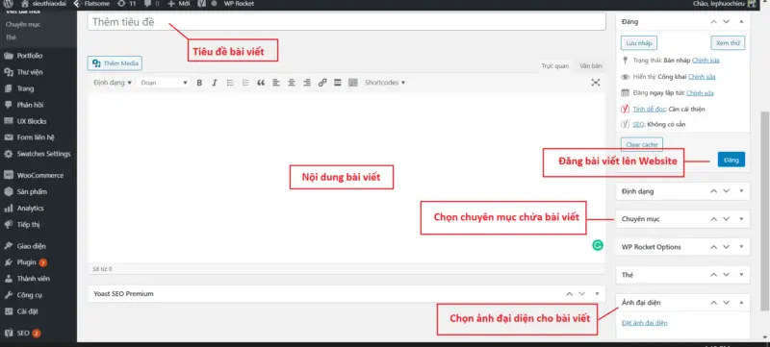Click the blue Đăng publish button
Viewport: 770px width, 347px height.
731,160
